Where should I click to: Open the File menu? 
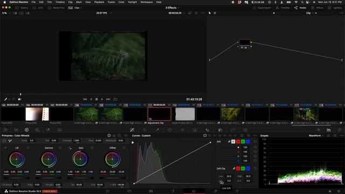(x=33, y=2)
